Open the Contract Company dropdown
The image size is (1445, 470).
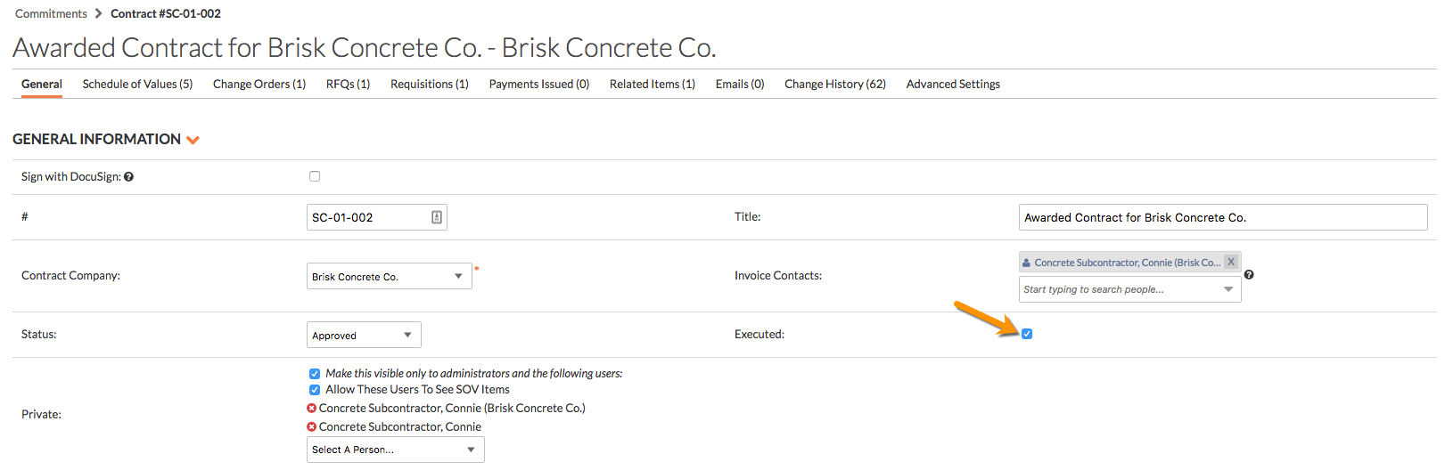coord(389,277)
